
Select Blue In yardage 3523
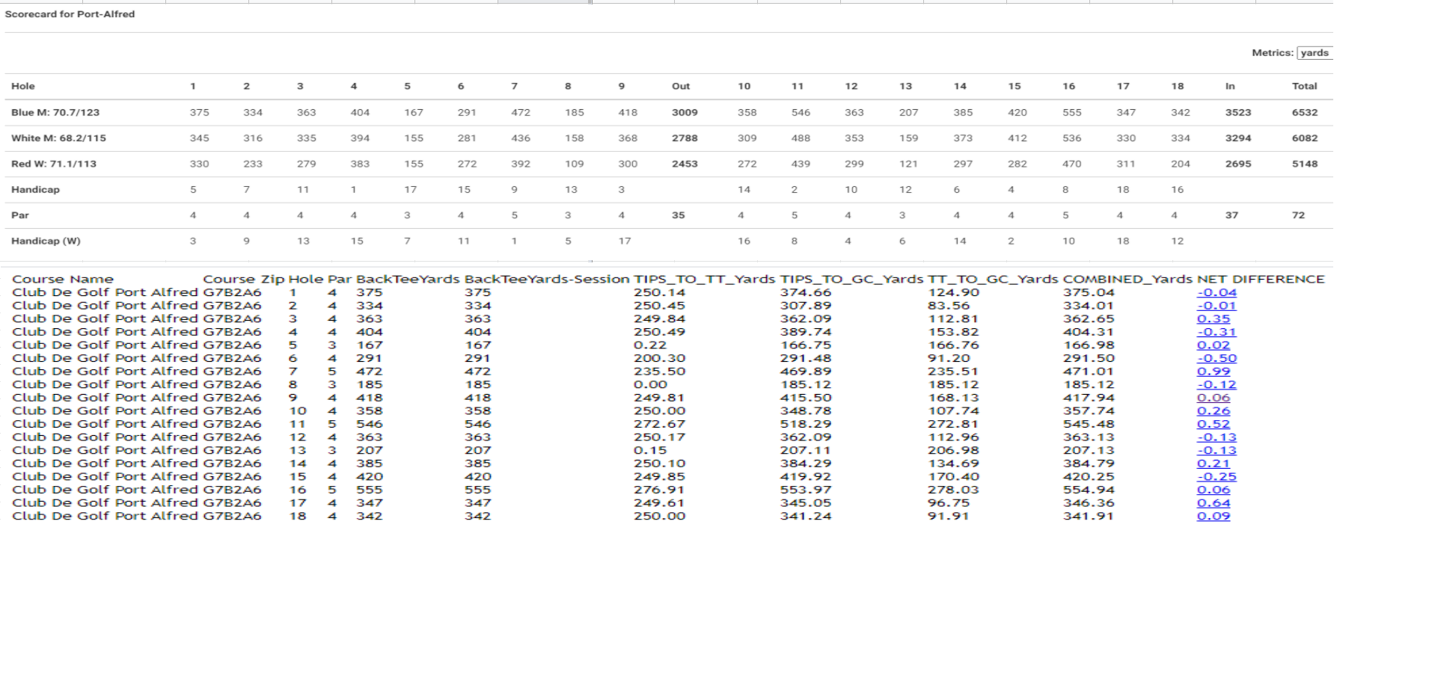1238,112
